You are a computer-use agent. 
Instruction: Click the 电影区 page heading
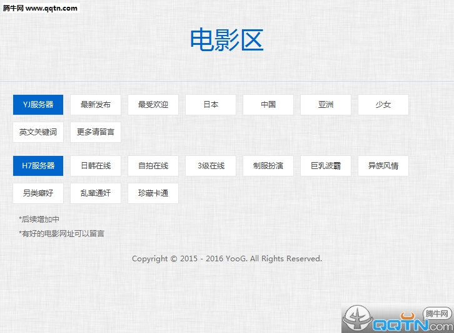[227, 40]
